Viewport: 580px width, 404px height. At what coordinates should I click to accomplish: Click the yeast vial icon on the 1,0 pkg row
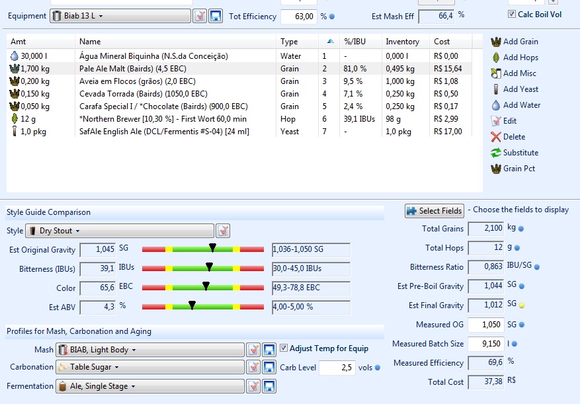15,132
